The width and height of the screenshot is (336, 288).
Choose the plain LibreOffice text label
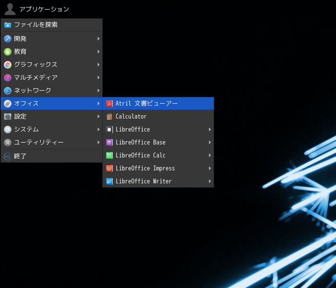pos(133,130)
